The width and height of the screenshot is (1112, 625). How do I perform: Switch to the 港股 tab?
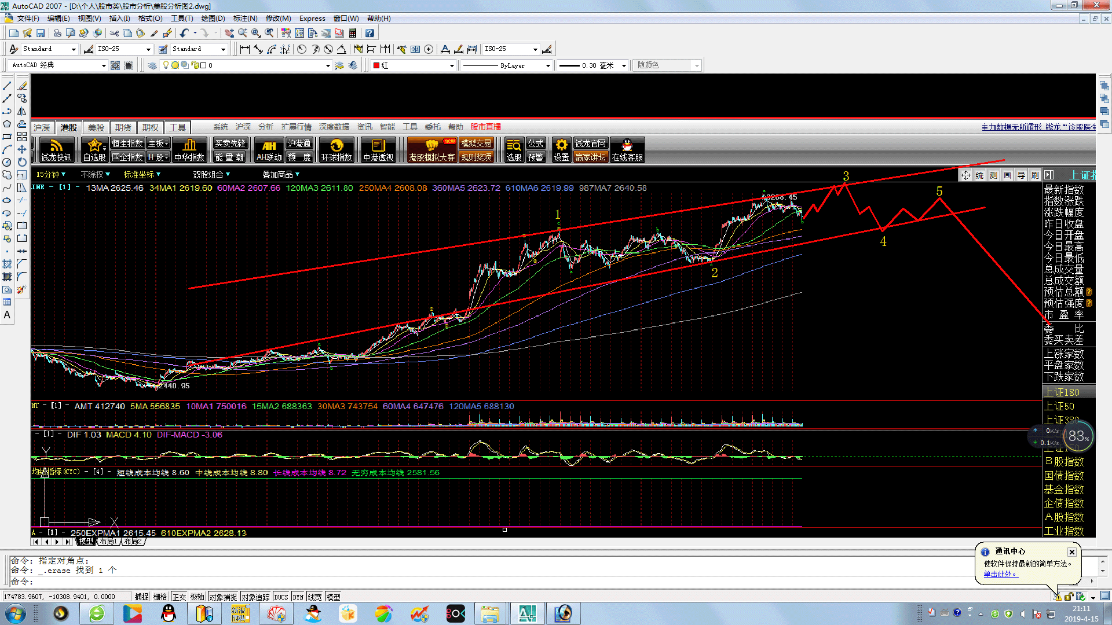point(68,127)
